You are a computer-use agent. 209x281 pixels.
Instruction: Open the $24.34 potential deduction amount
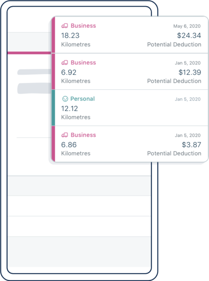tap(189, 35)
